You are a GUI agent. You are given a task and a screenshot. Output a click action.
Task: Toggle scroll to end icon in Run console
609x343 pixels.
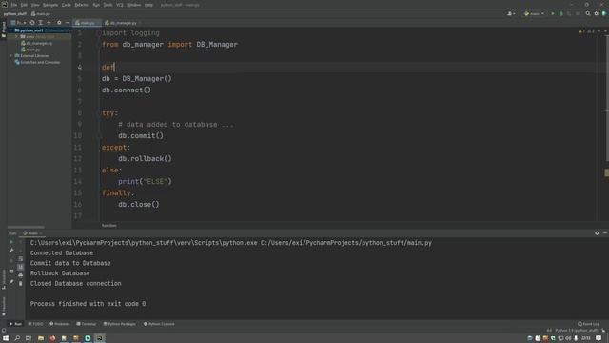point(21,267)
